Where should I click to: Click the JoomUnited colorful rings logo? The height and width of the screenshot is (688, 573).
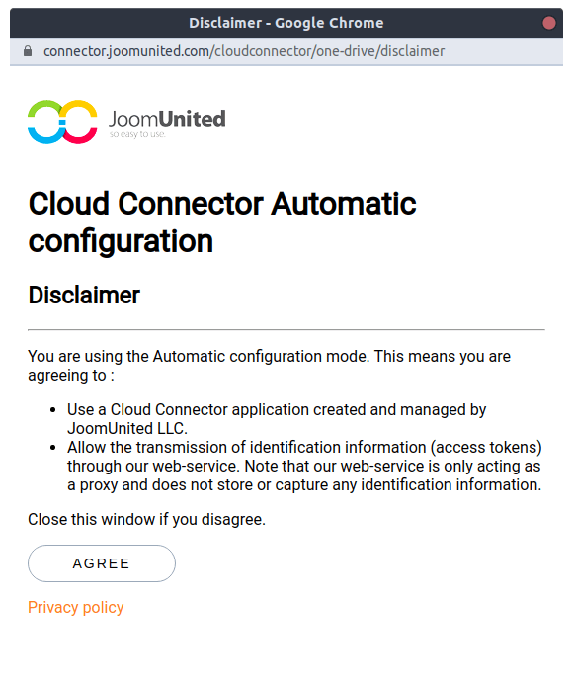[62, 122]
